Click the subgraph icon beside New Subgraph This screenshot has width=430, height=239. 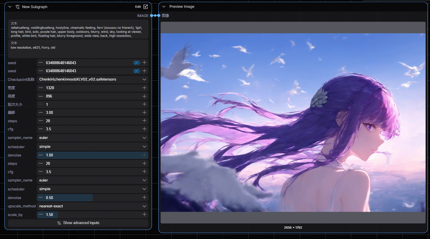coord(18,7)
